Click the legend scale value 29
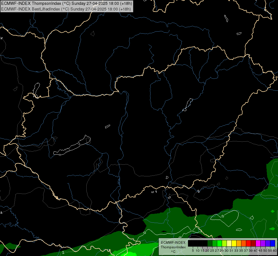Screen dimensions: 278x256 coord(221,251)
